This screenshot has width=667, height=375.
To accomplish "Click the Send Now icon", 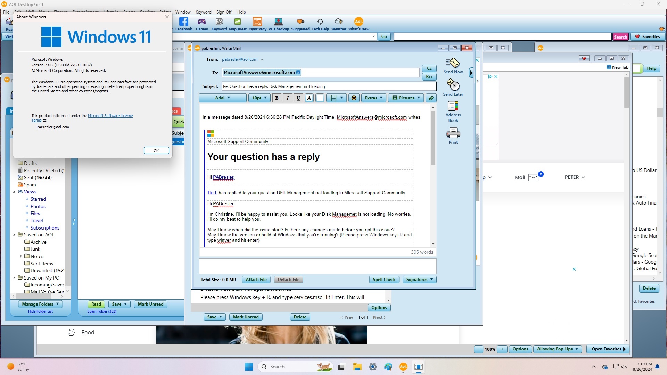I will tap(453, 63).
